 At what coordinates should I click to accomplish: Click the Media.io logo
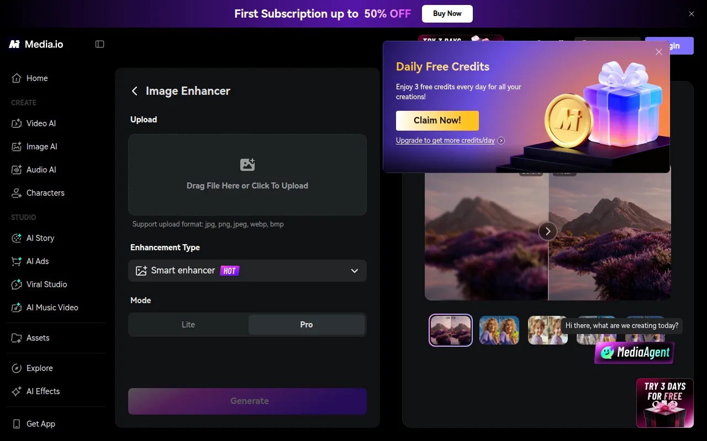(x=36, y=44)
